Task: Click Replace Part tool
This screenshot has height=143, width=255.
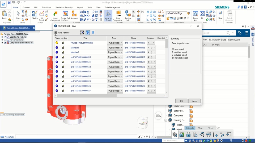Action: 128,16
